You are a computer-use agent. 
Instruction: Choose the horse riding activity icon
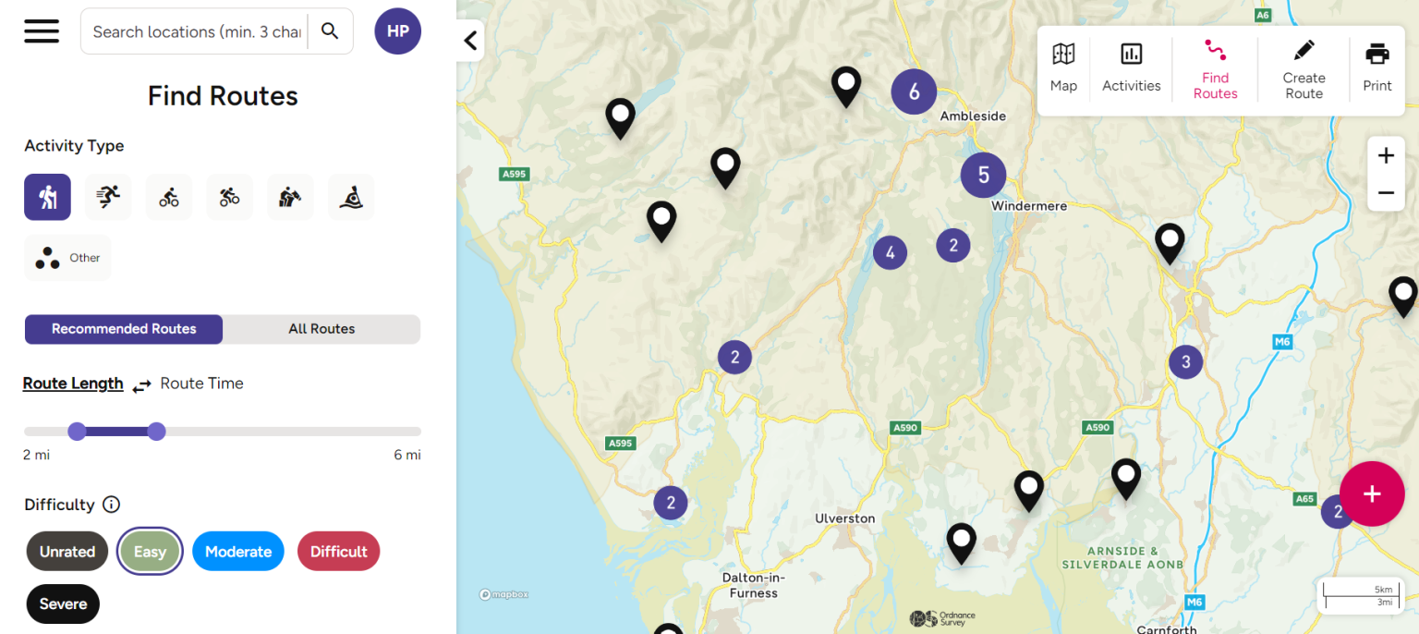290,197
